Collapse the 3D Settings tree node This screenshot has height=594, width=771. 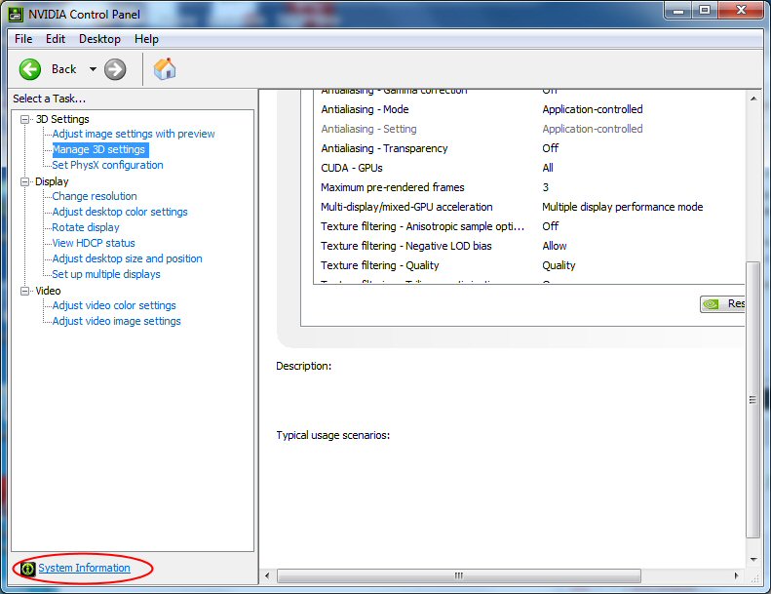tap(24, 119)
